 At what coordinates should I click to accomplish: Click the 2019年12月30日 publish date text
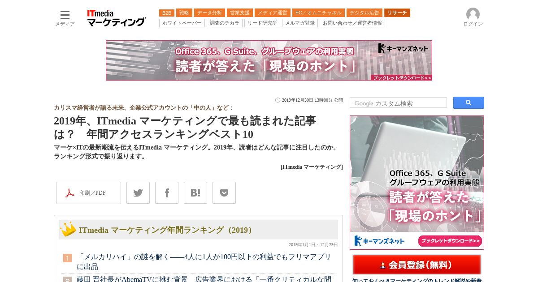312,100
